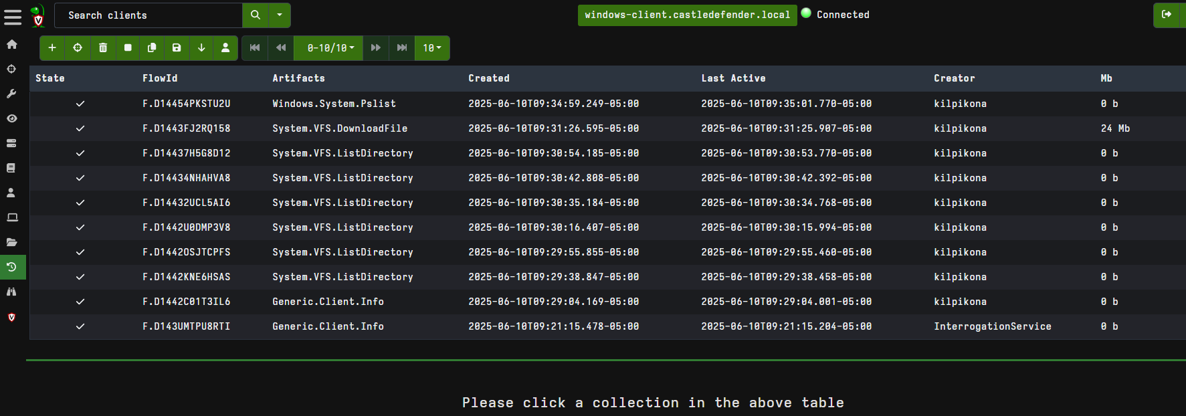Select flow F.D14432UCL5AI6 row
1186x416 pixels.
607,203
